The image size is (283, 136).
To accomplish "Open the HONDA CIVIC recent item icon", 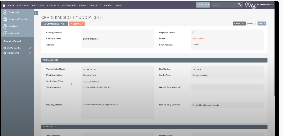I will pos(5,53).
